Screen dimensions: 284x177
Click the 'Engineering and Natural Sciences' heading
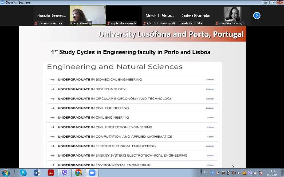(x=114, y=67)
